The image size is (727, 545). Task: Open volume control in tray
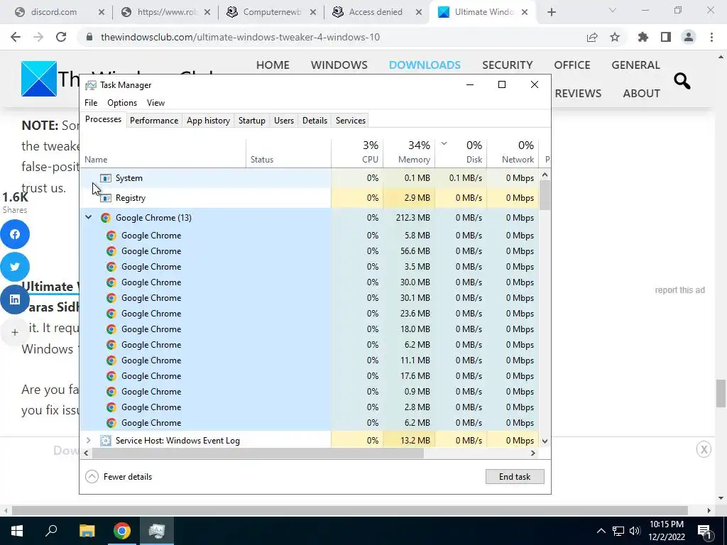[635, 531]
